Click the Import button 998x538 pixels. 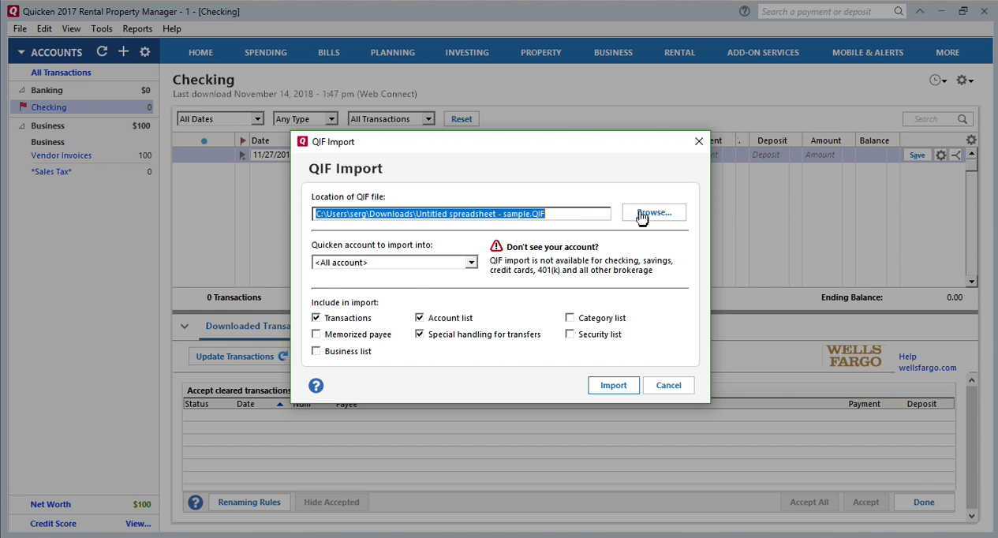coord(614,385)
